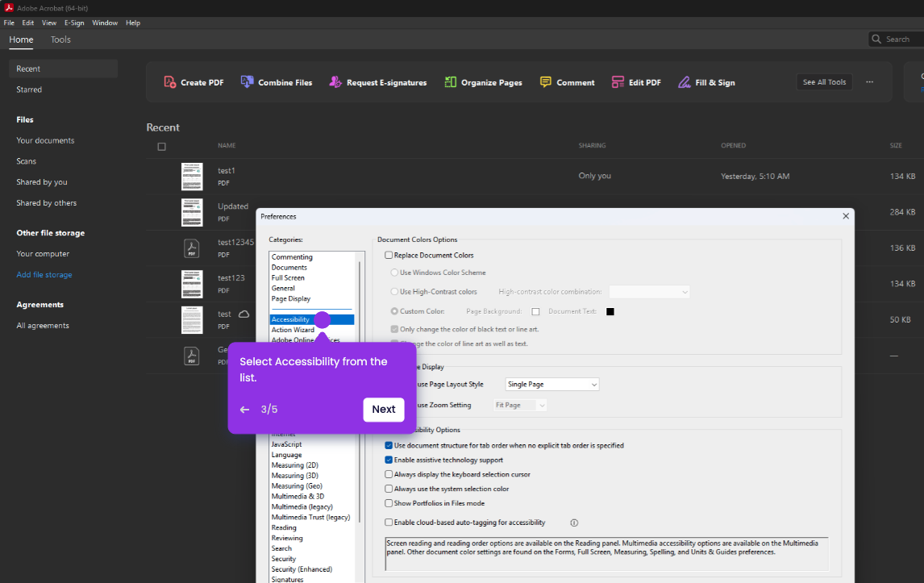Open the test123 file thumbnail
The width and height of the screenshot is (924, 583).
(192, 284)
